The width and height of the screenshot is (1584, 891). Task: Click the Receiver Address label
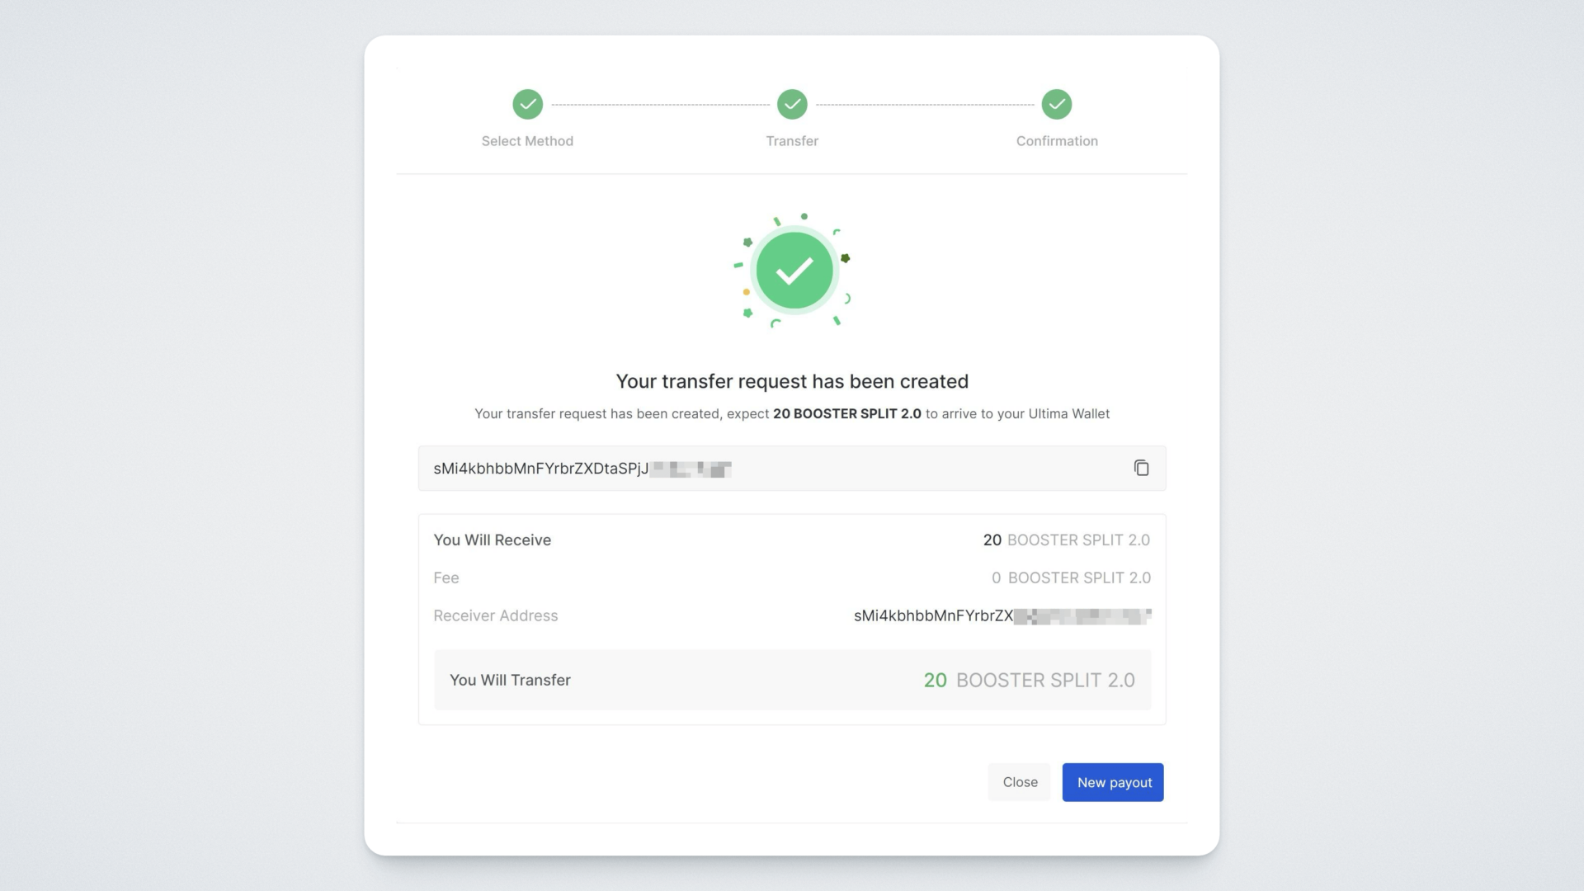click(x=496, y=615)
